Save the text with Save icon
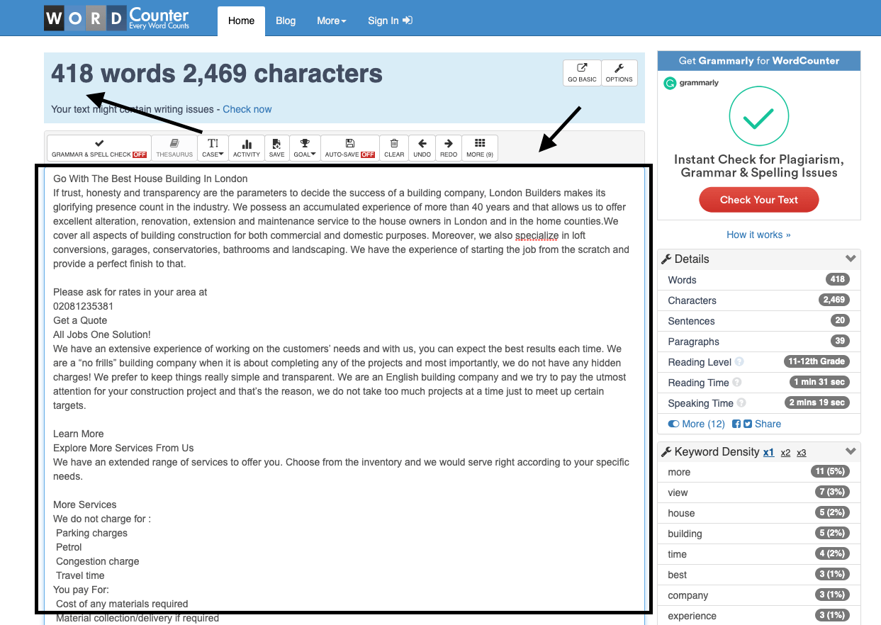The height and width of the screenshot is (625, 881). [x=276, y=148]
